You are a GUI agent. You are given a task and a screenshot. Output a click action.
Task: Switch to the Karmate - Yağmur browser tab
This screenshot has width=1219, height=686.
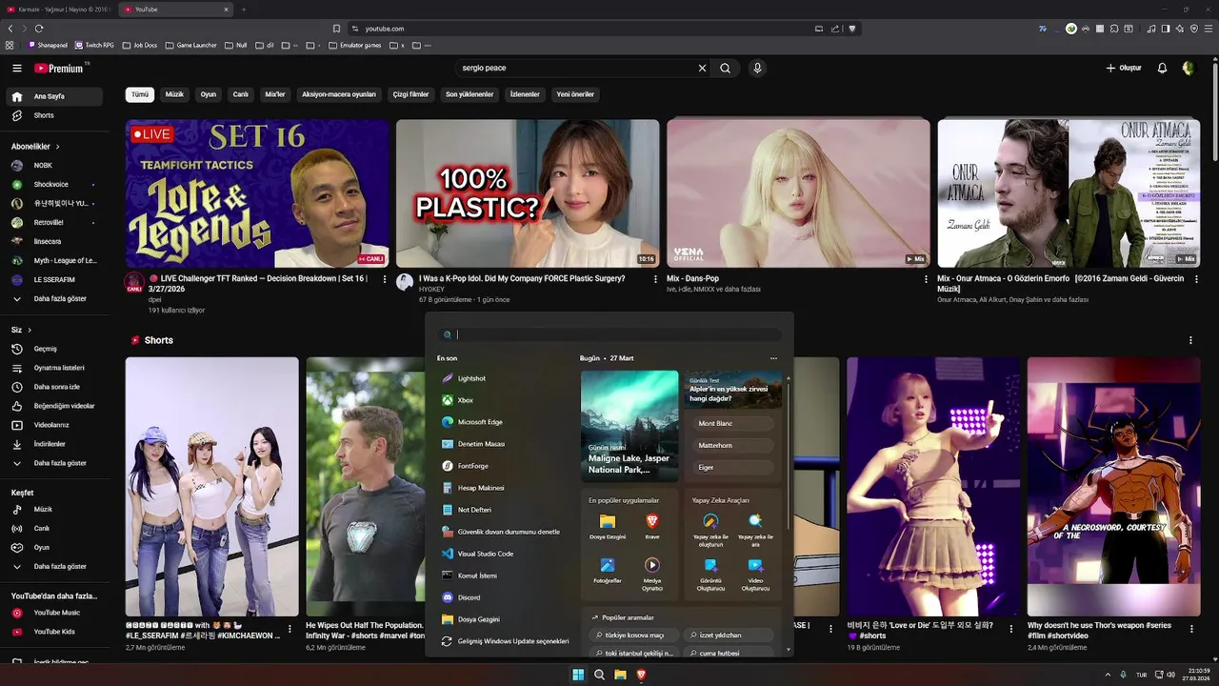58,10
